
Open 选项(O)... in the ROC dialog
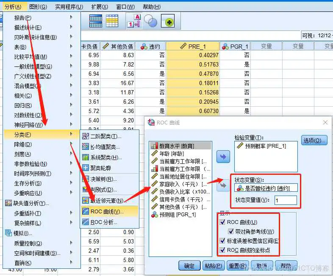(314, 140)
